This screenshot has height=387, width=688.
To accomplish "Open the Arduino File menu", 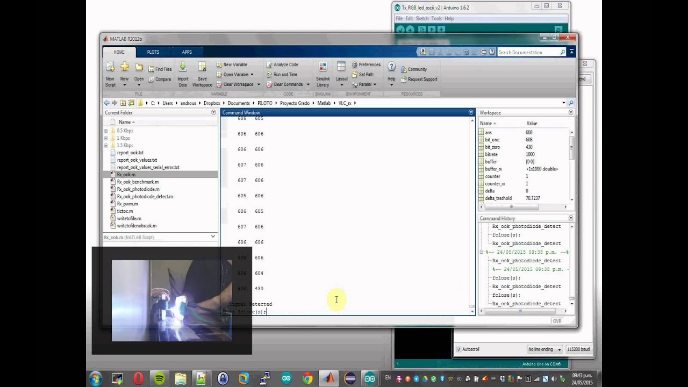I will point(399,18).
